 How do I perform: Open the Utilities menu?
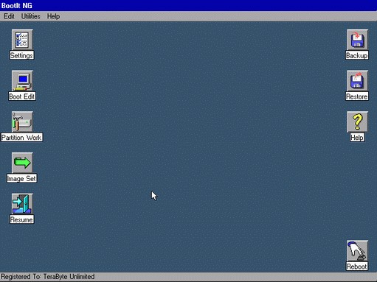pos(31,16)
